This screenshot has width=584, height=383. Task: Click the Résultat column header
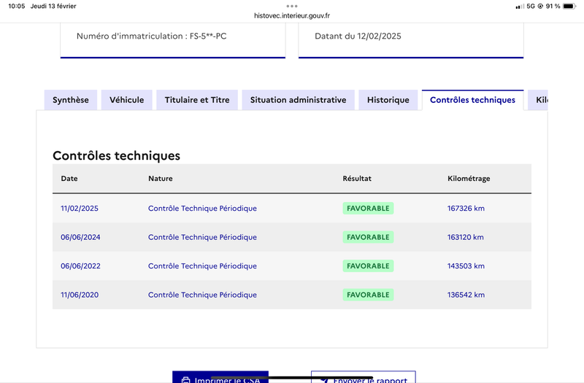pyautogui.click(x=357, y=178)
